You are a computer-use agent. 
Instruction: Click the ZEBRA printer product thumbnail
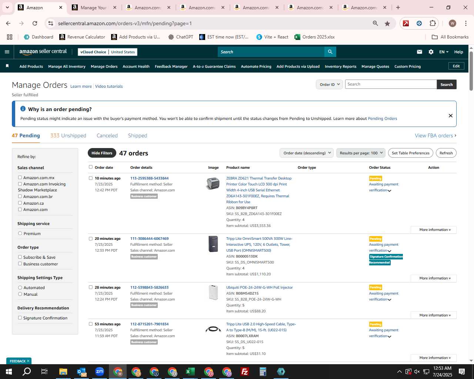pyautogui.click(x=213, y=183)
